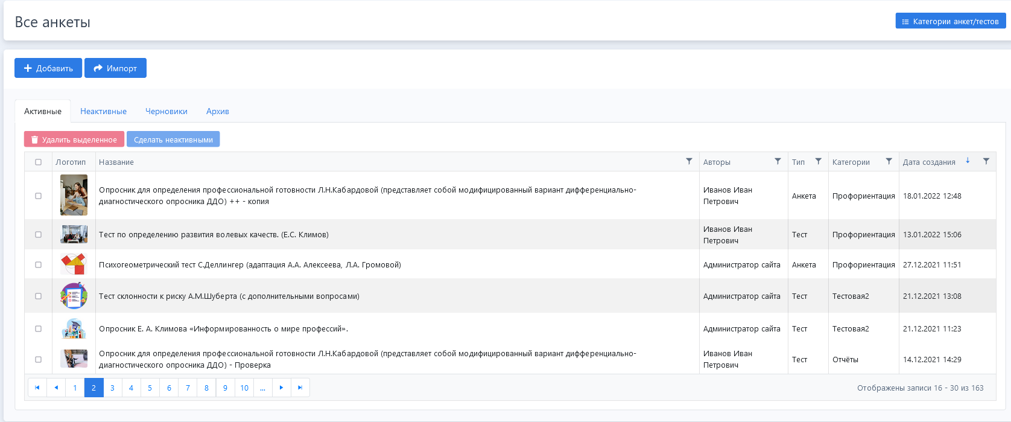Open filter for Название column

689,161
